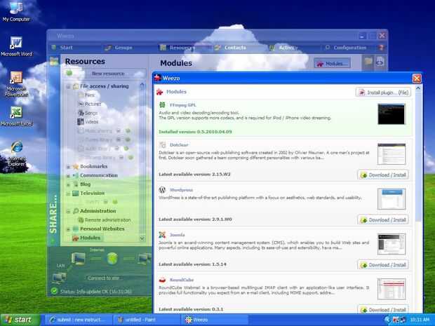Viewport: 435px width, 326px height.
Task: Open Internet Explorer desktop shortcut
Action: pos(17,154)
